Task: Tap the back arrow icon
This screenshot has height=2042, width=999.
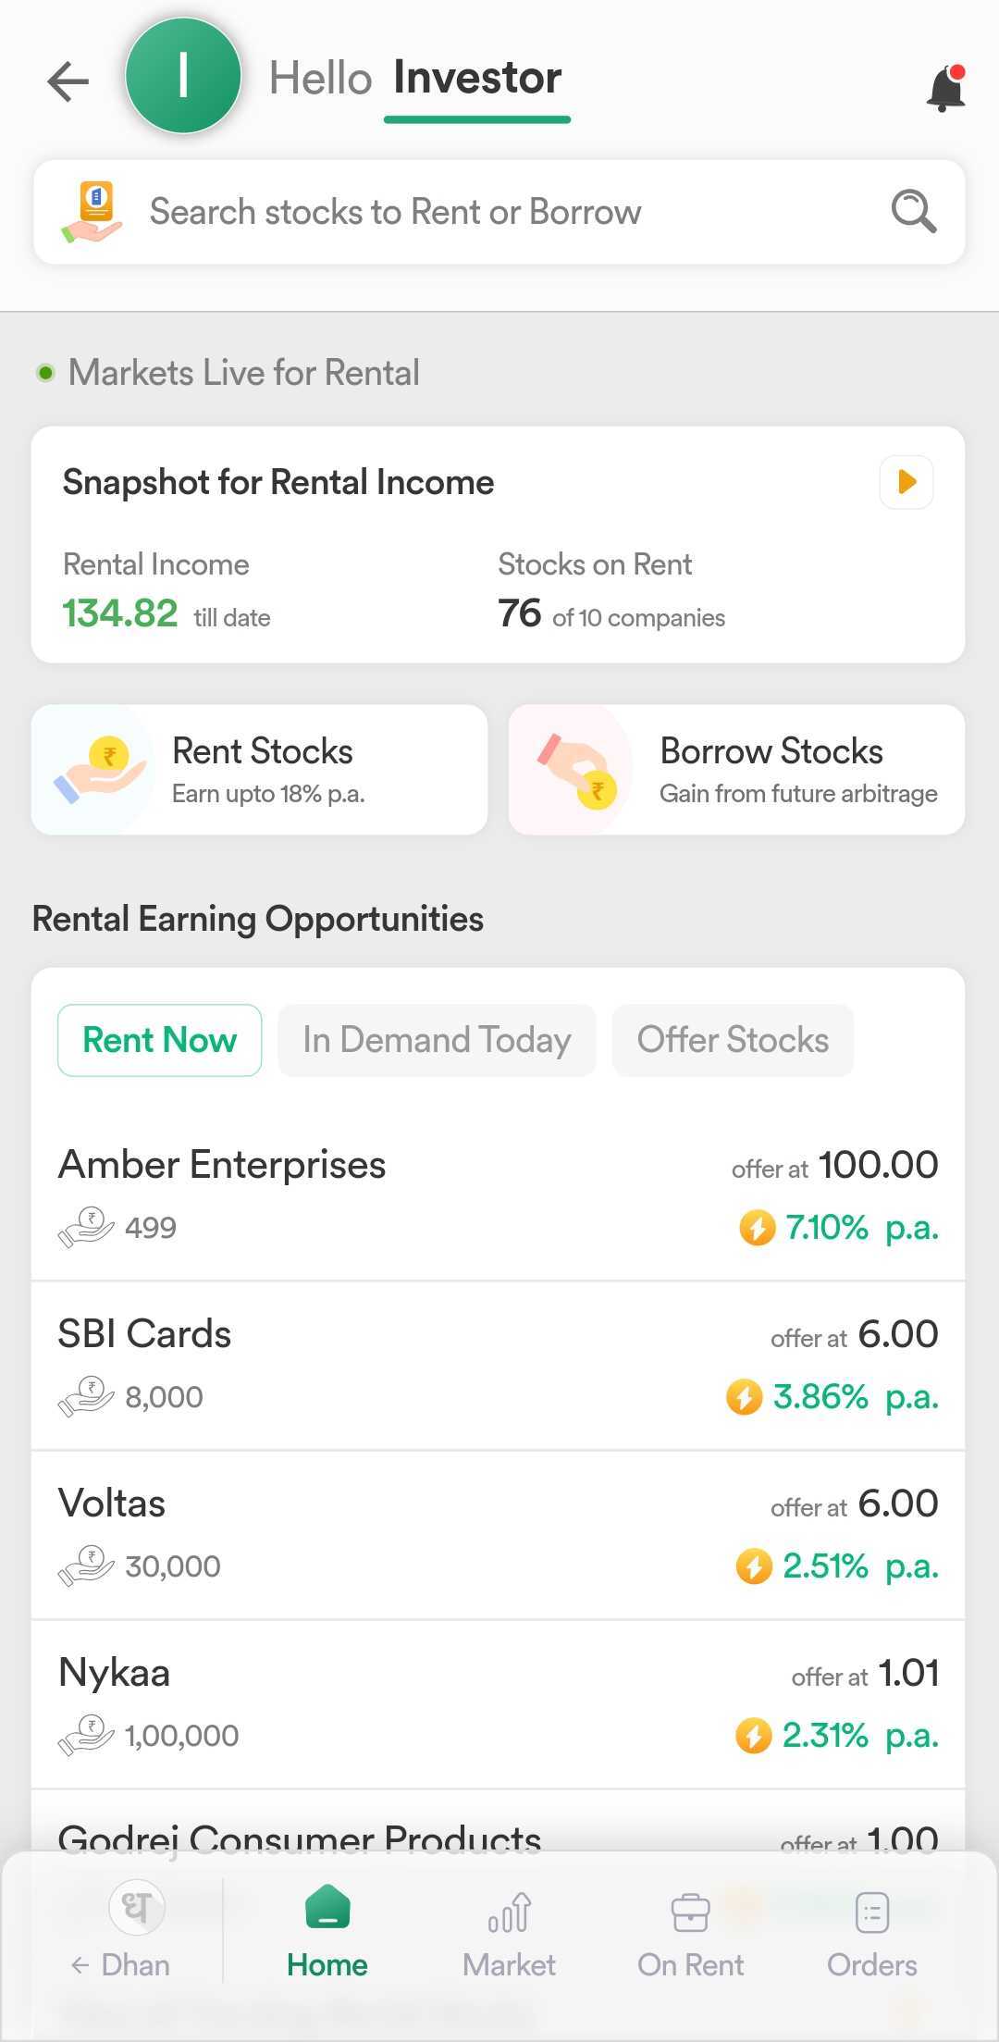Action: (68, 81)
